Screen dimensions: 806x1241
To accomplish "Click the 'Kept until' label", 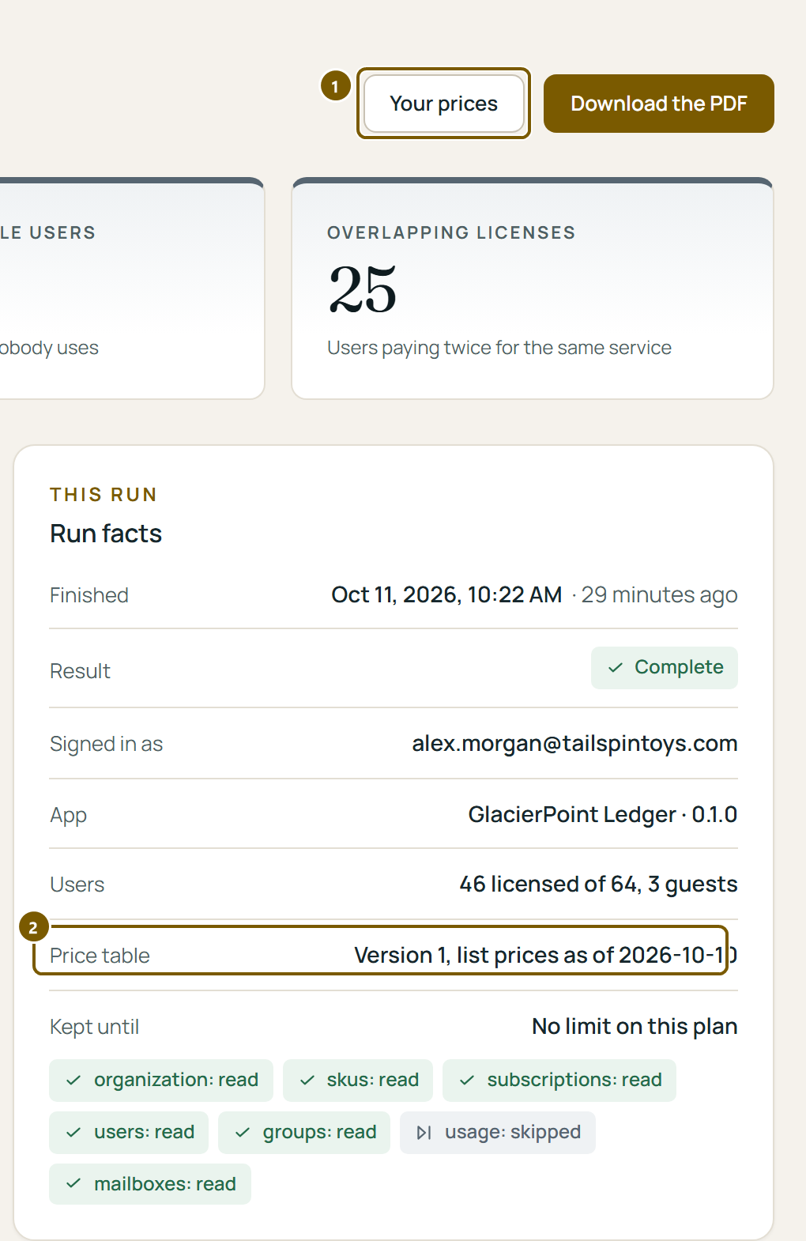I will [x=94, y=1027].
